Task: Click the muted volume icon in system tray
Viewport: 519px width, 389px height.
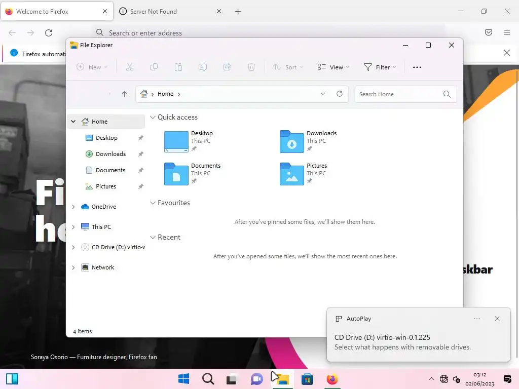Action: 457,379
